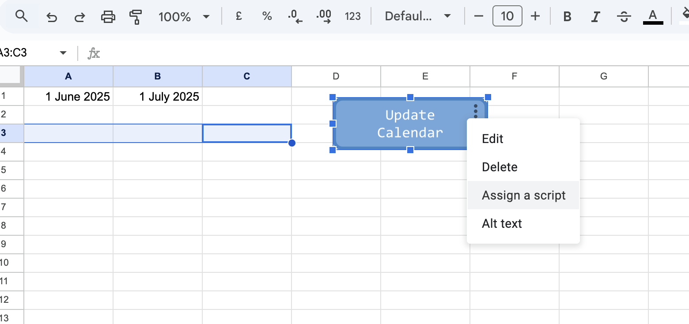Image resolution: width=689 pixels, height=324 pixels.
Task: Print the spreadsheet
Action: pos(108,17)
